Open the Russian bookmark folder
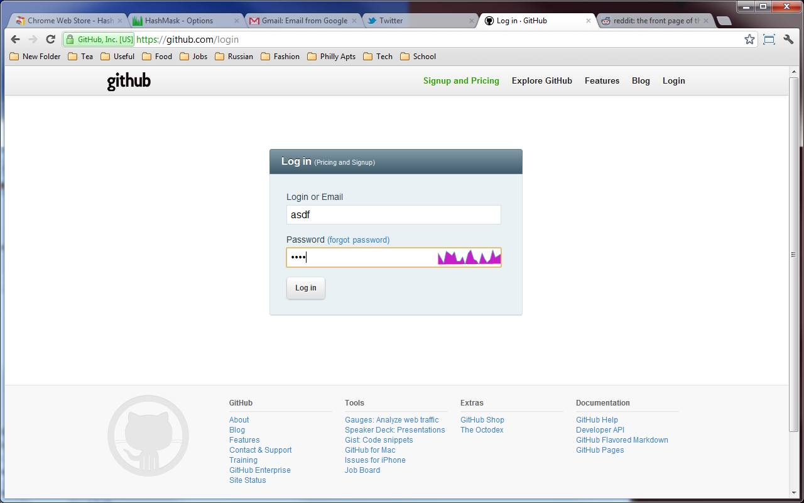The height and width of the screenshot is (503, 804). tap(234, 57)
